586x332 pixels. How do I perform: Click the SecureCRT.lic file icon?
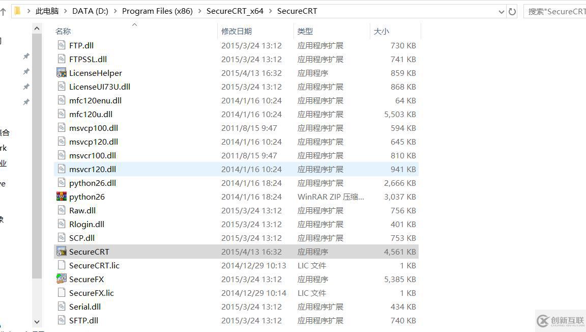62,265
